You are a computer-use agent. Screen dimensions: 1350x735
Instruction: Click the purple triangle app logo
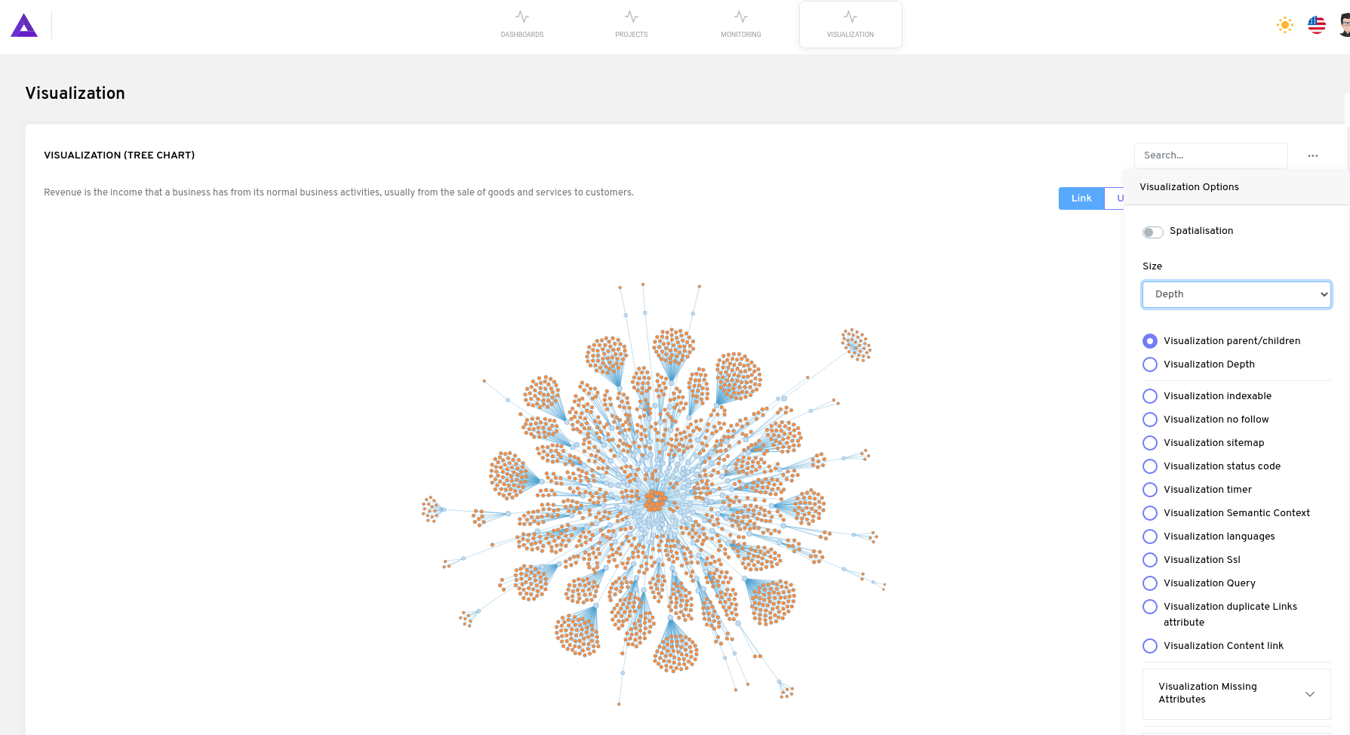click(24, 26)
